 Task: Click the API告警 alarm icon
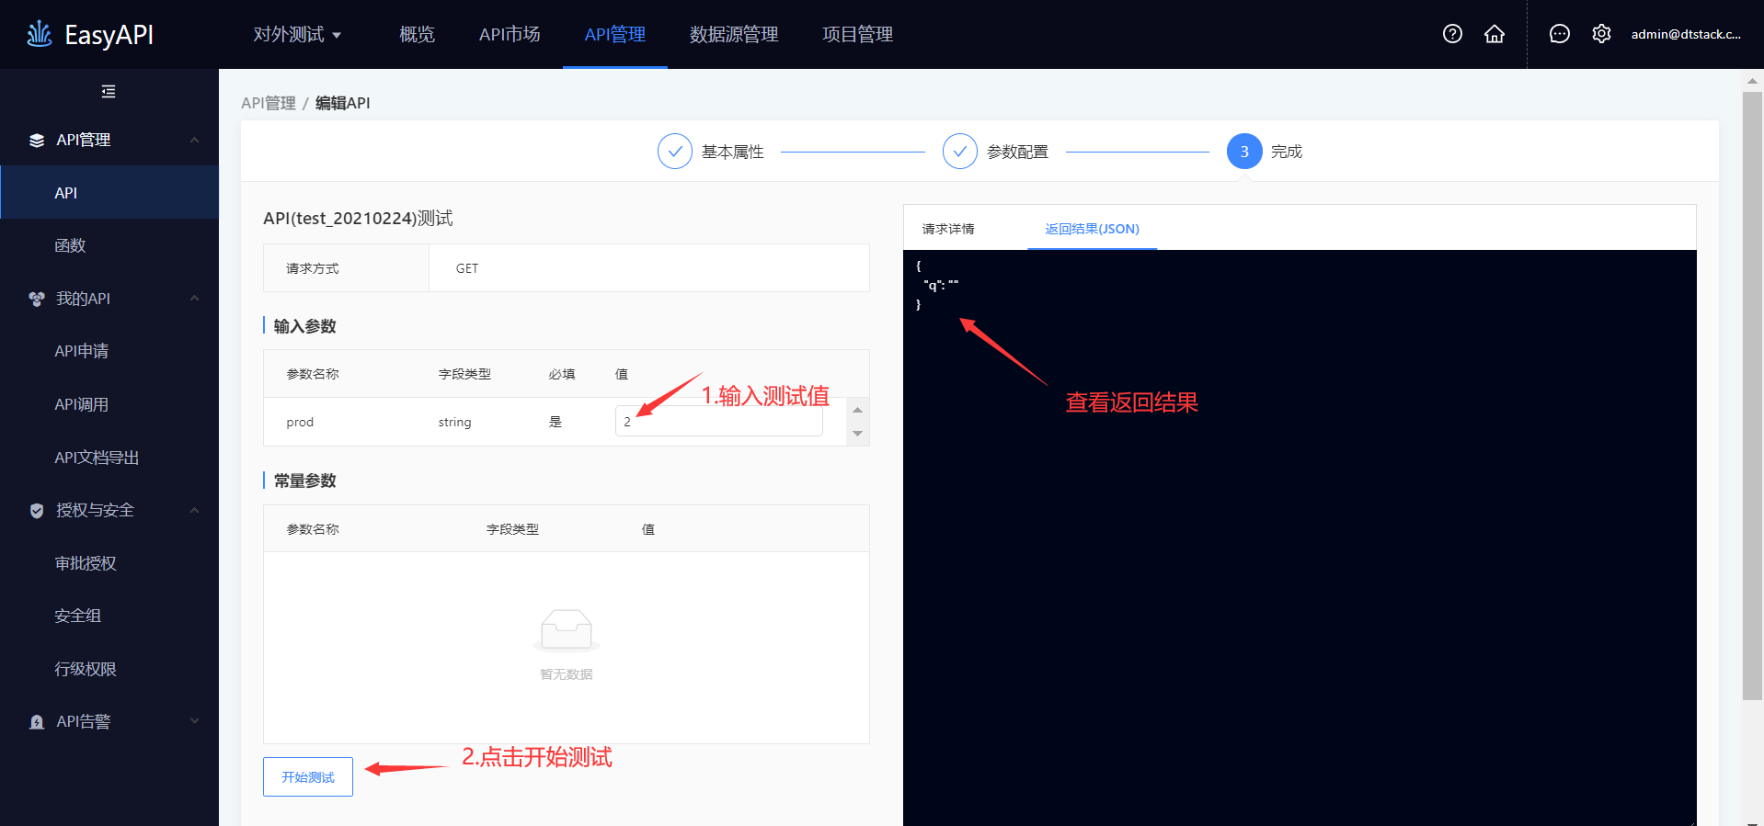pyautogui.click(x=37, y=722)
